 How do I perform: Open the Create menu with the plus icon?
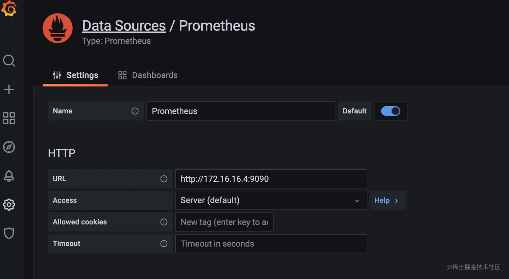tap(8, 89)
